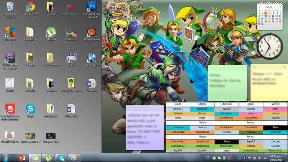Open the volume speaker tray icon
The height and width of the screenshot is (162, 288).
coord(260,158)
